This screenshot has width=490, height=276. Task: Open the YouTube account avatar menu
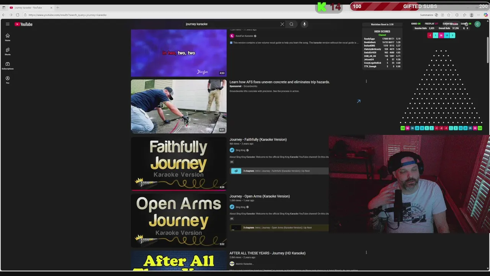click(477, 24)
